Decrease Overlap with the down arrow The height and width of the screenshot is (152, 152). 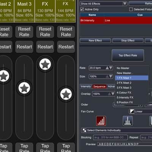click(x=113, y=94)
